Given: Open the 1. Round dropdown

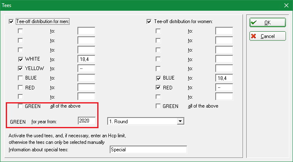Looking at the screenshot, I should (180, 121).
